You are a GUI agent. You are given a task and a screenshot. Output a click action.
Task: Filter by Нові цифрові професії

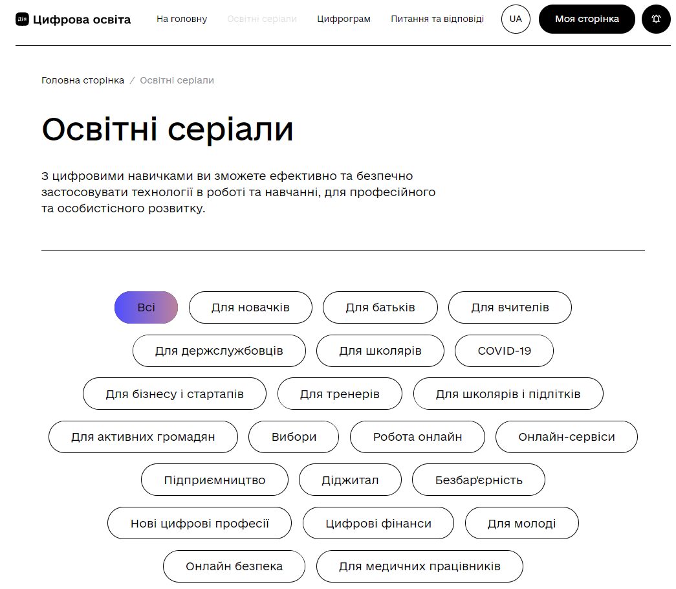[200, 523]
